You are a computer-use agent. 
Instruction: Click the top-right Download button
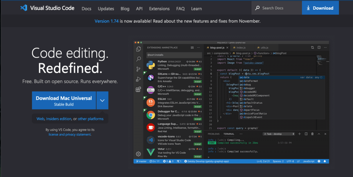(320, 8)
